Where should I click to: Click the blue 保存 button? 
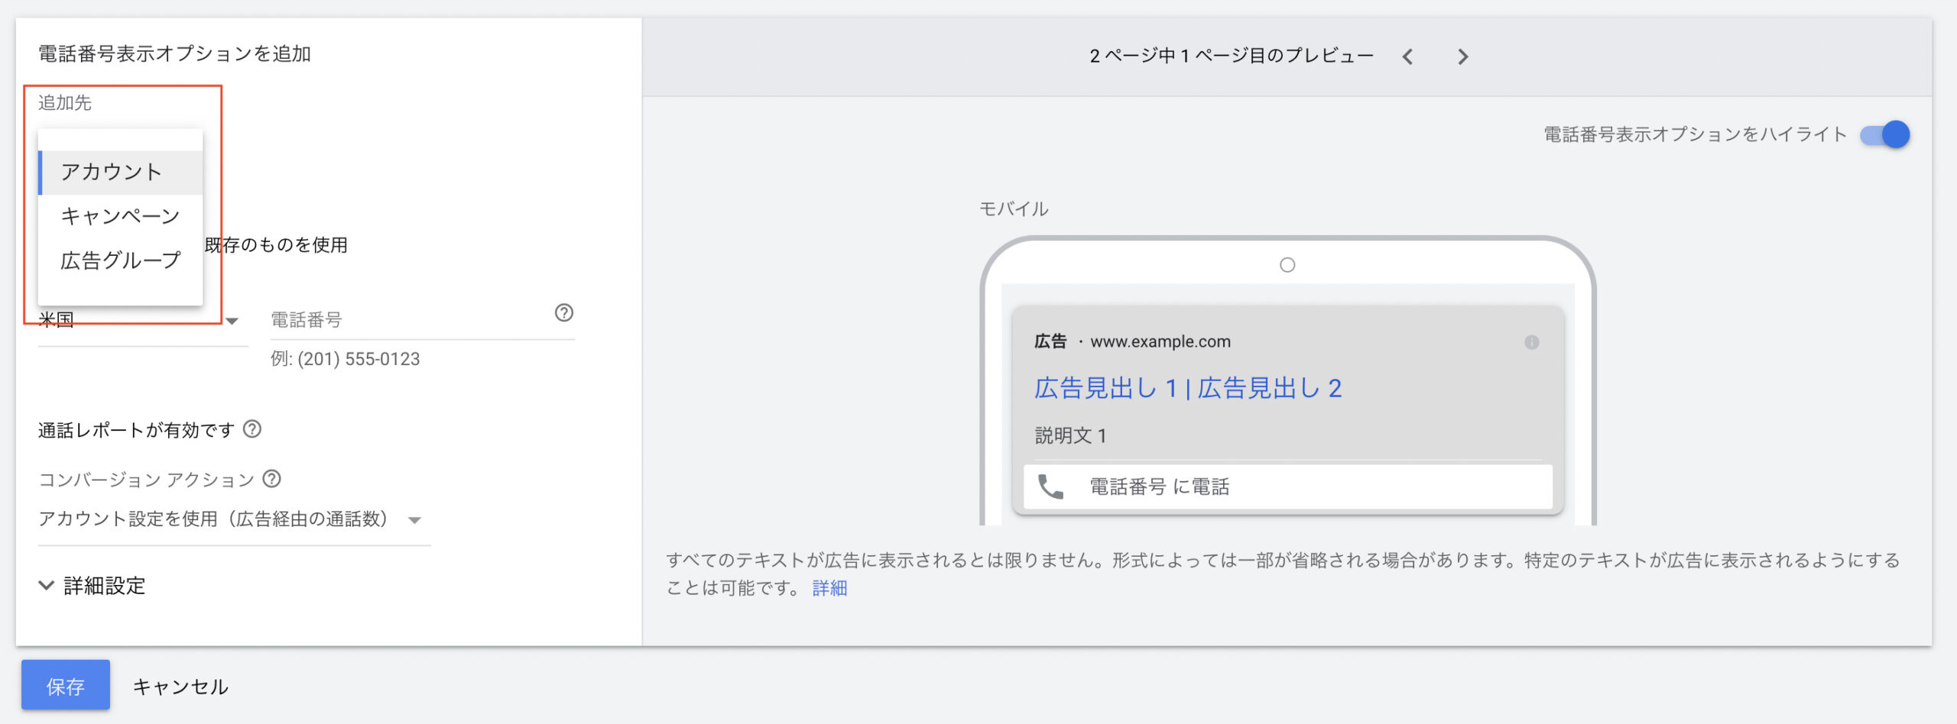[66, 685]
